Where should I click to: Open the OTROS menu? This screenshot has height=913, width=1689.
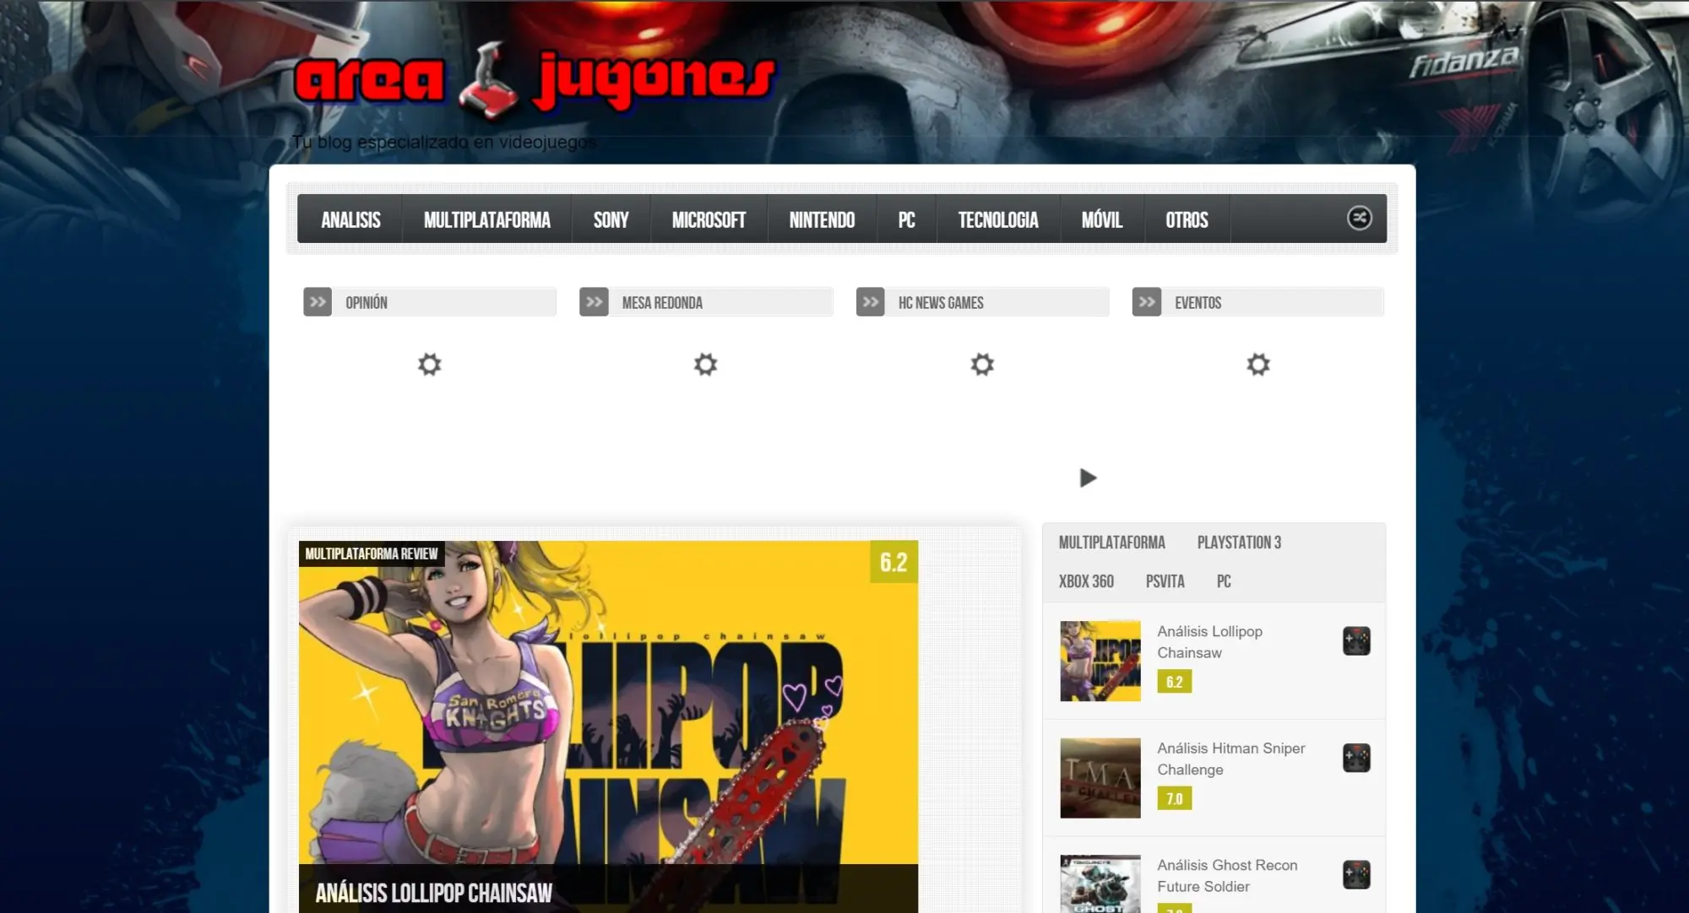pos(1187,219)
